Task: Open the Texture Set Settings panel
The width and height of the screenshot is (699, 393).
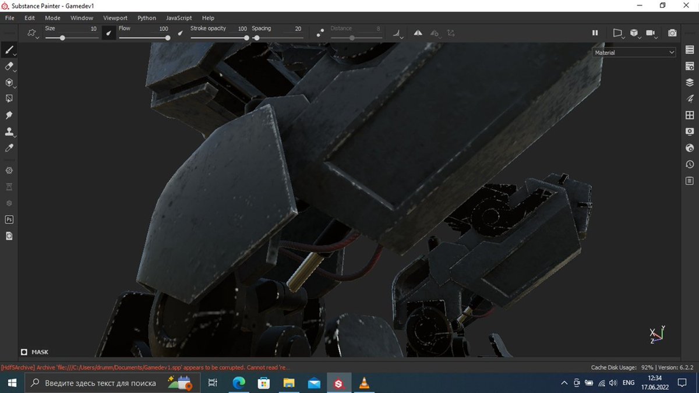Action: click(x=690, y=66)
